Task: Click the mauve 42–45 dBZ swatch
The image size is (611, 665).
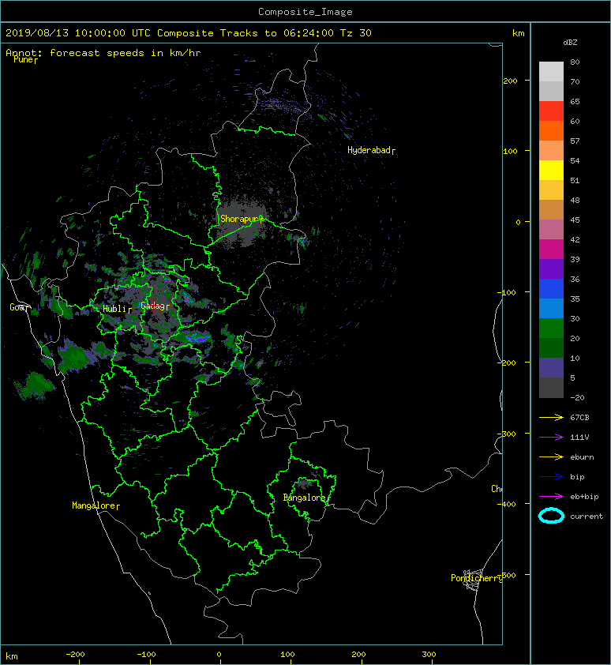Action: click(x=551, y=229)
